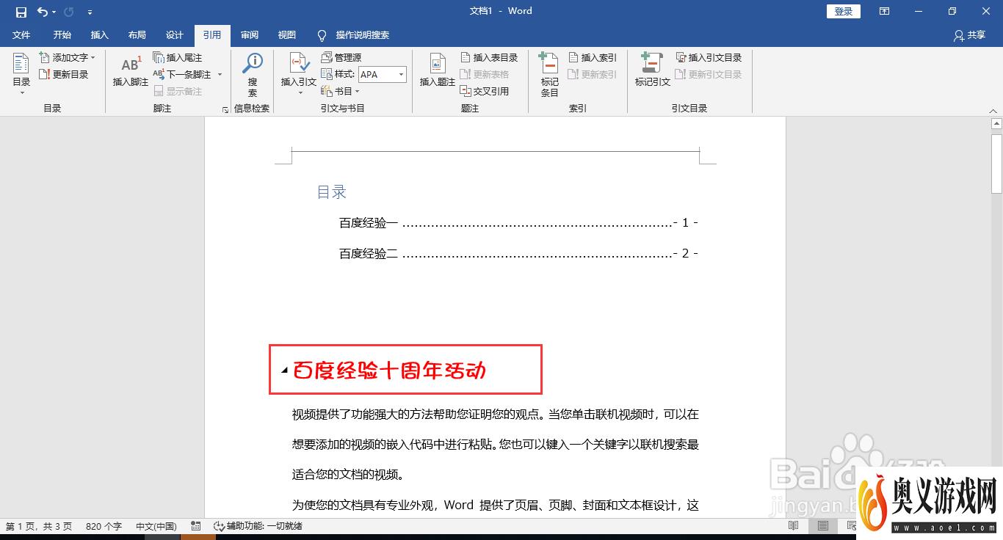Viewport: 1003px width, 540px height.
Task: Click 插入题注 to insert a caption
Action: coord(438,70)
